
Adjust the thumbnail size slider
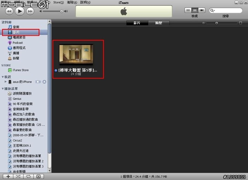(217, 23)
